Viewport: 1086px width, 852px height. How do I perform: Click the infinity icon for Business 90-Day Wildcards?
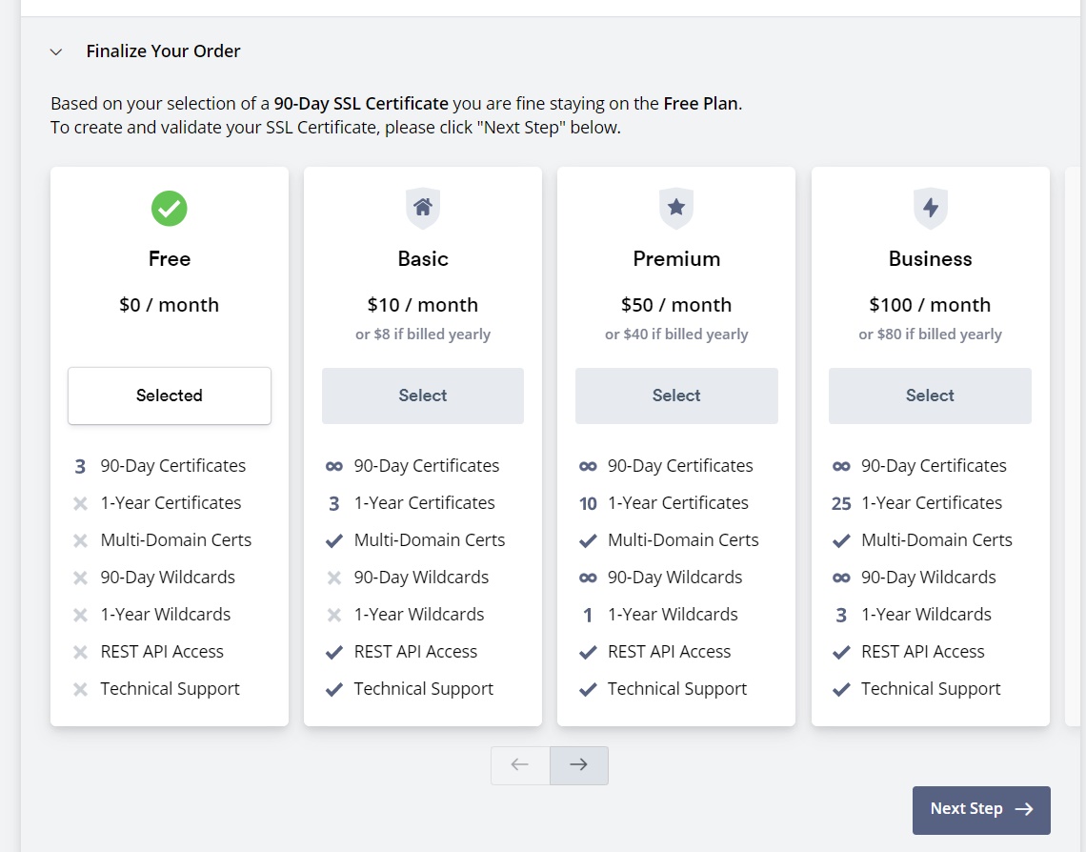[x=841, y=578]
